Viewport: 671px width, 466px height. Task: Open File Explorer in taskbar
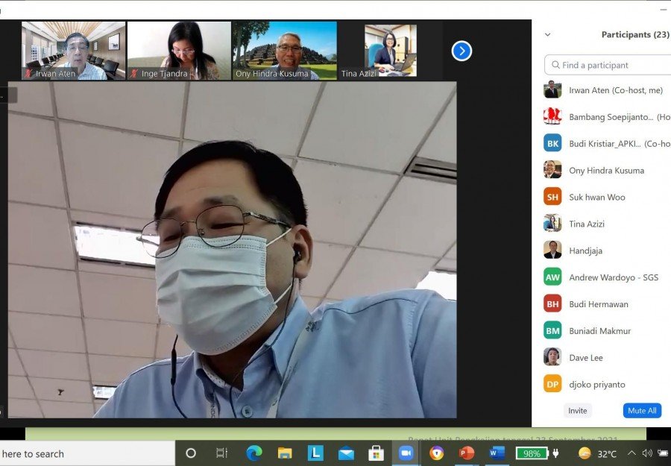tap(285, 453)
